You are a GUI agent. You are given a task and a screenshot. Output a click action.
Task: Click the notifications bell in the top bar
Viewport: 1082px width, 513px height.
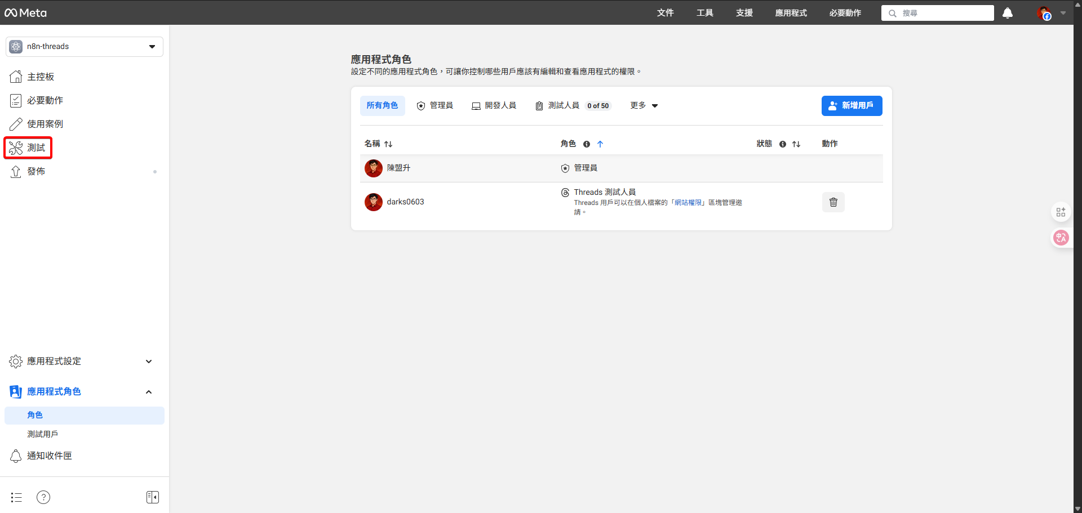[1007, 13]
